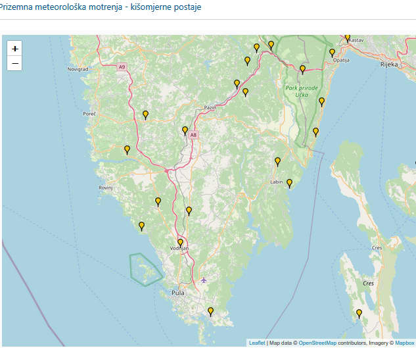Screen dimensions: 416x348
Task: Select coastal marker southeast of Labin
Action: point(289,183)
